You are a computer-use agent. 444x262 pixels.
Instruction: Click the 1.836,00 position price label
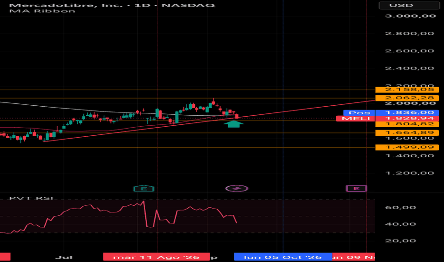407,113
